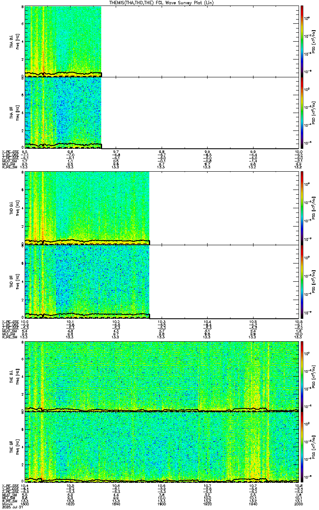Click the PSD color bar beside bottom THE panel
The height and width of the screenshot is (510, 319).
pos(302,447)
